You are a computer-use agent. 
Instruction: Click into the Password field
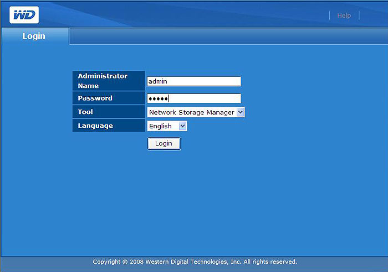pyautogui.click(x=194, y=98)
